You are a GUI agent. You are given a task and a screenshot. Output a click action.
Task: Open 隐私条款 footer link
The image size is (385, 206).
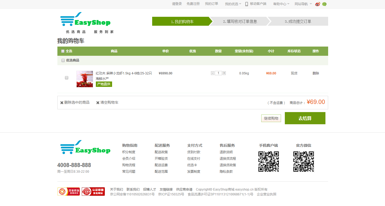pyautogui.click(x=226, y=172)
